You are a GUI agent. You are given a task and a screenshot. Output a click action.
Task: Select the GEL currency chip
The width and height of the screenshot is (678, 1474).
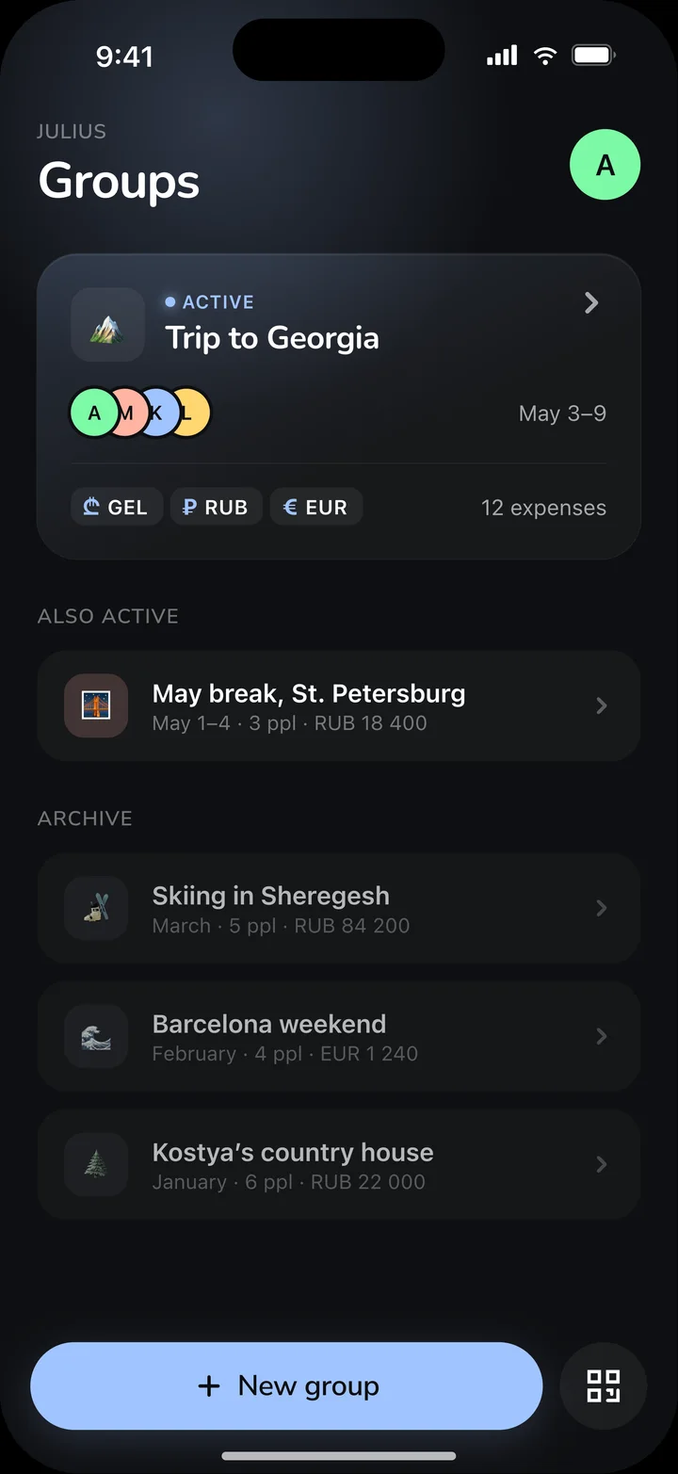click(x=117, y=507)
